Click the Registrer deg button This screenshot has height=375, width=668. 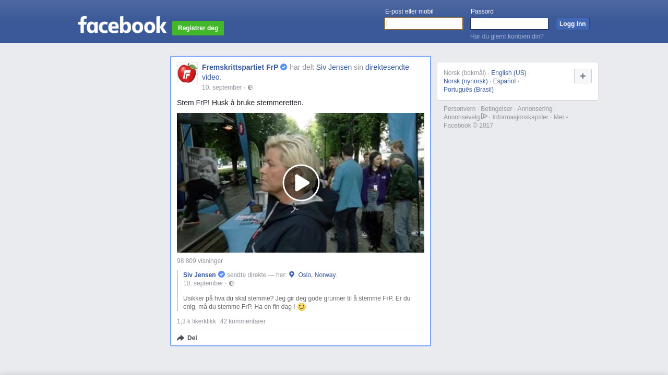(x=198, y=28)
